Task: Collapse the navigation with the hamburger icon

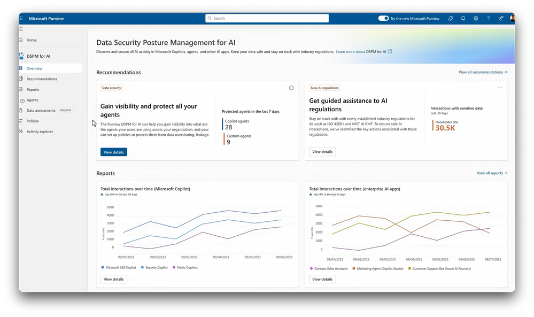Action: 21,29
